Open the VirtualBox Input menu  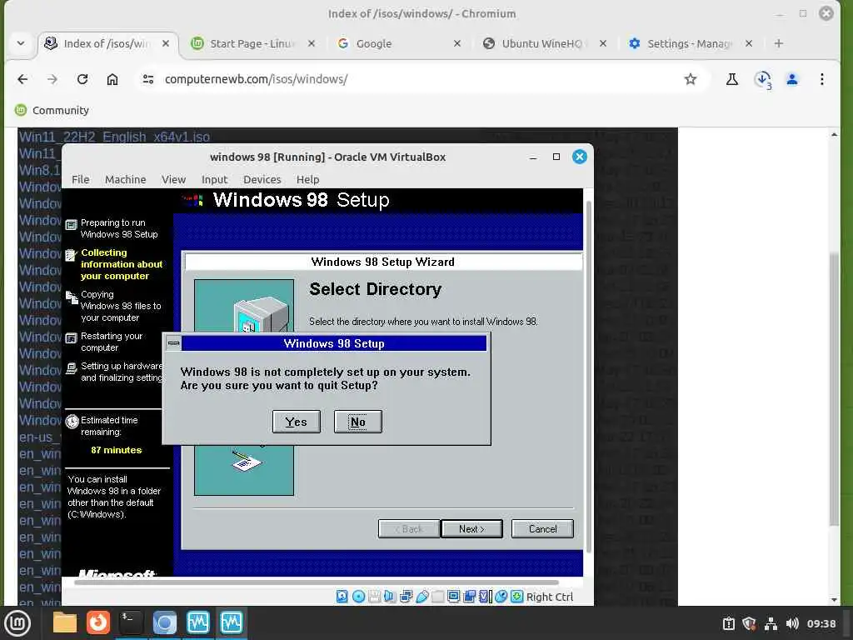tap(214, 179)
